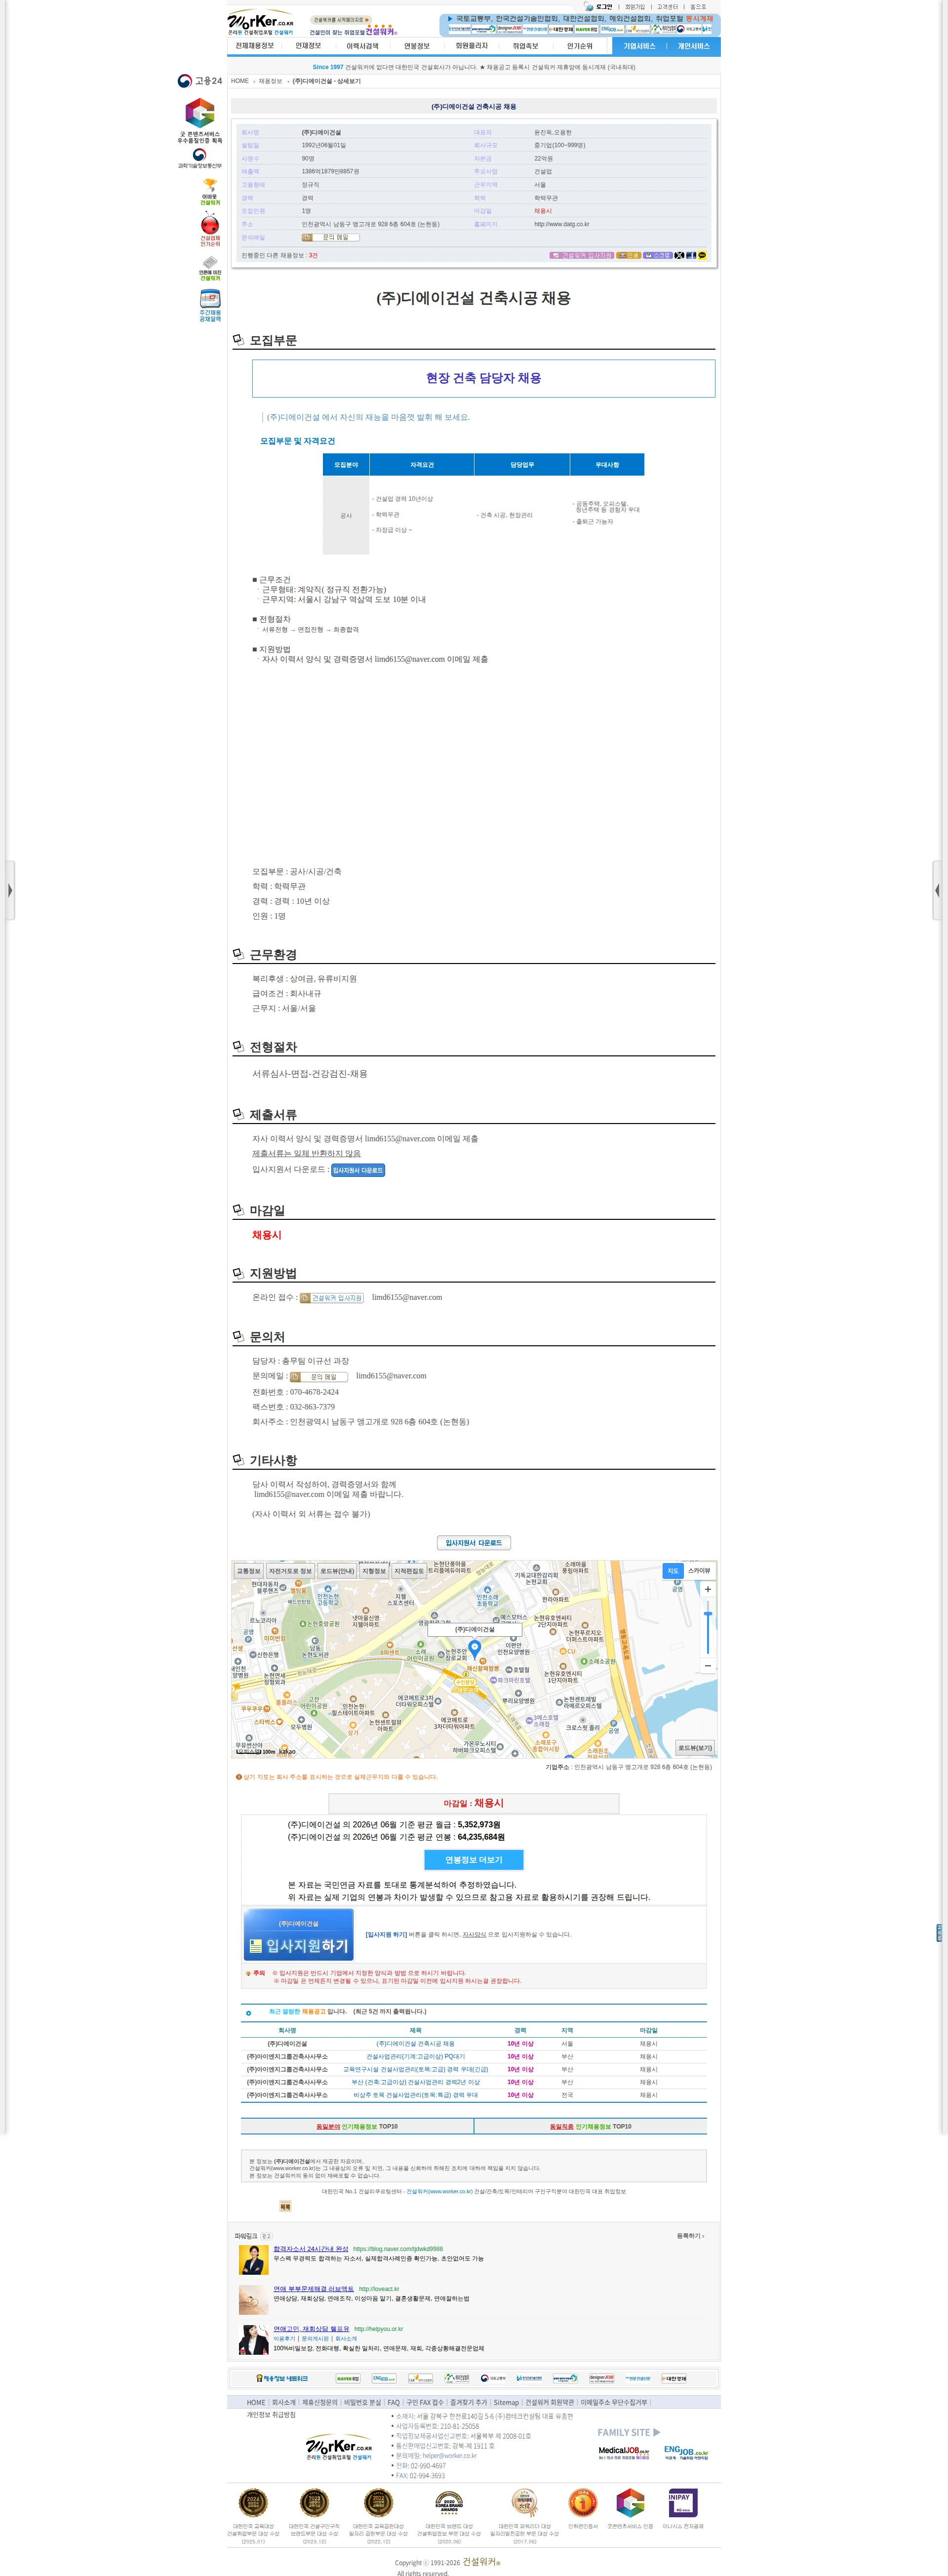Click the 2024 교육대상 award medal

253,2502
